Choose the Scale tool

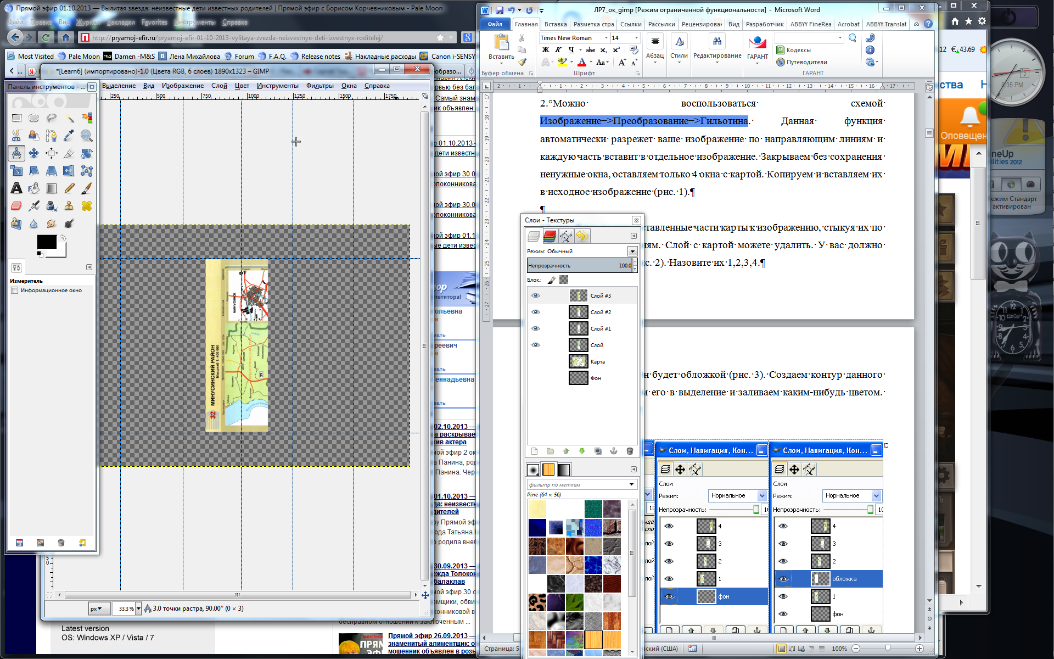(16, 171)
